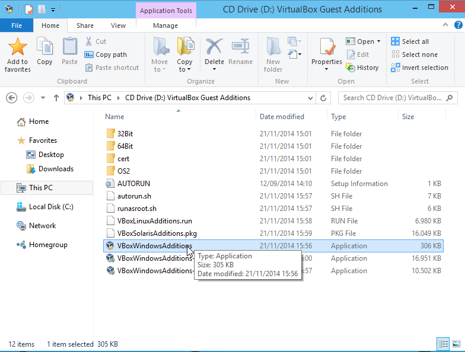The width and height of the screenshot is (465, 352).
Task: Click Add to favorites star icon
Action: 18,47
